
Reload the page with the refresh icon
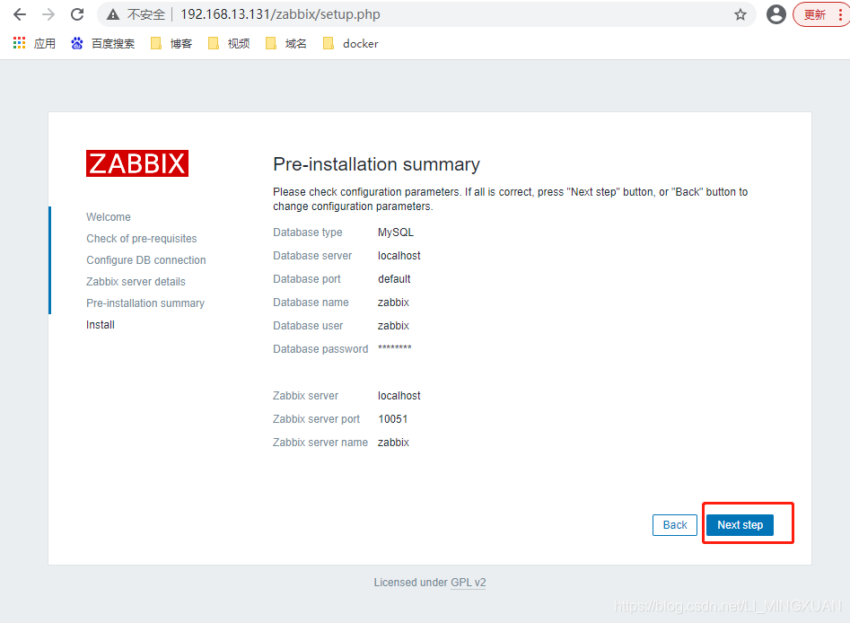point(77,14)
